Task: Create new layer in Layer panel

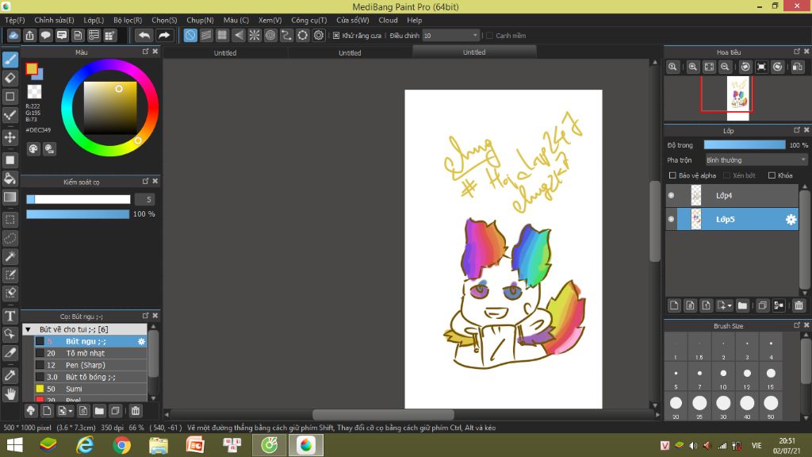Action: pyautogui.click(x=674, y=305)
